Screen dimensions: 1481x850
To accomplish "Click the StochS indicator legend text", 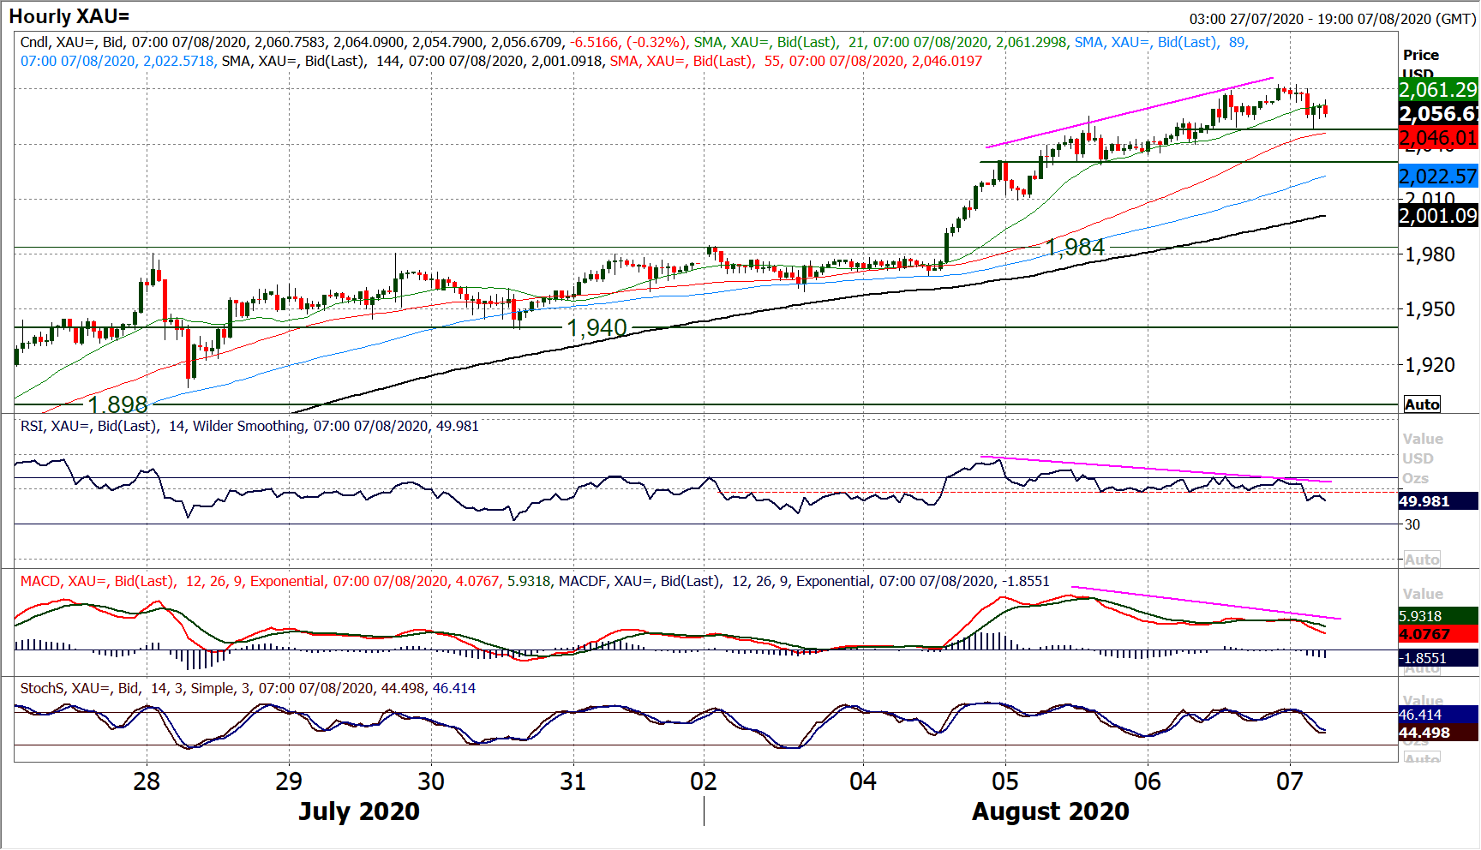I will [x=248, y=688].
